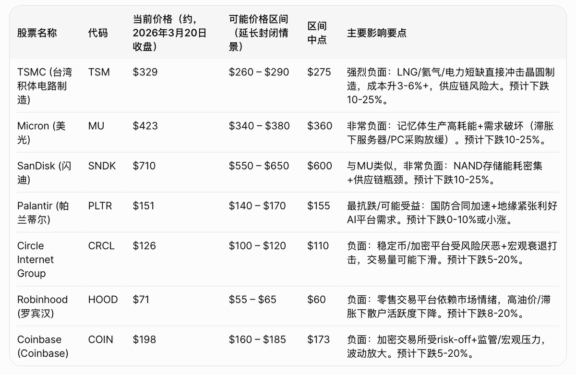Click the 可能价格区间 column header

(x=259, y=33)
